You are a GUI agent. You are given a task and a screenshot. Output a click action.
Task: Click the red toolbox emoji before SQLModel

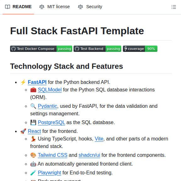click(33, 90)
